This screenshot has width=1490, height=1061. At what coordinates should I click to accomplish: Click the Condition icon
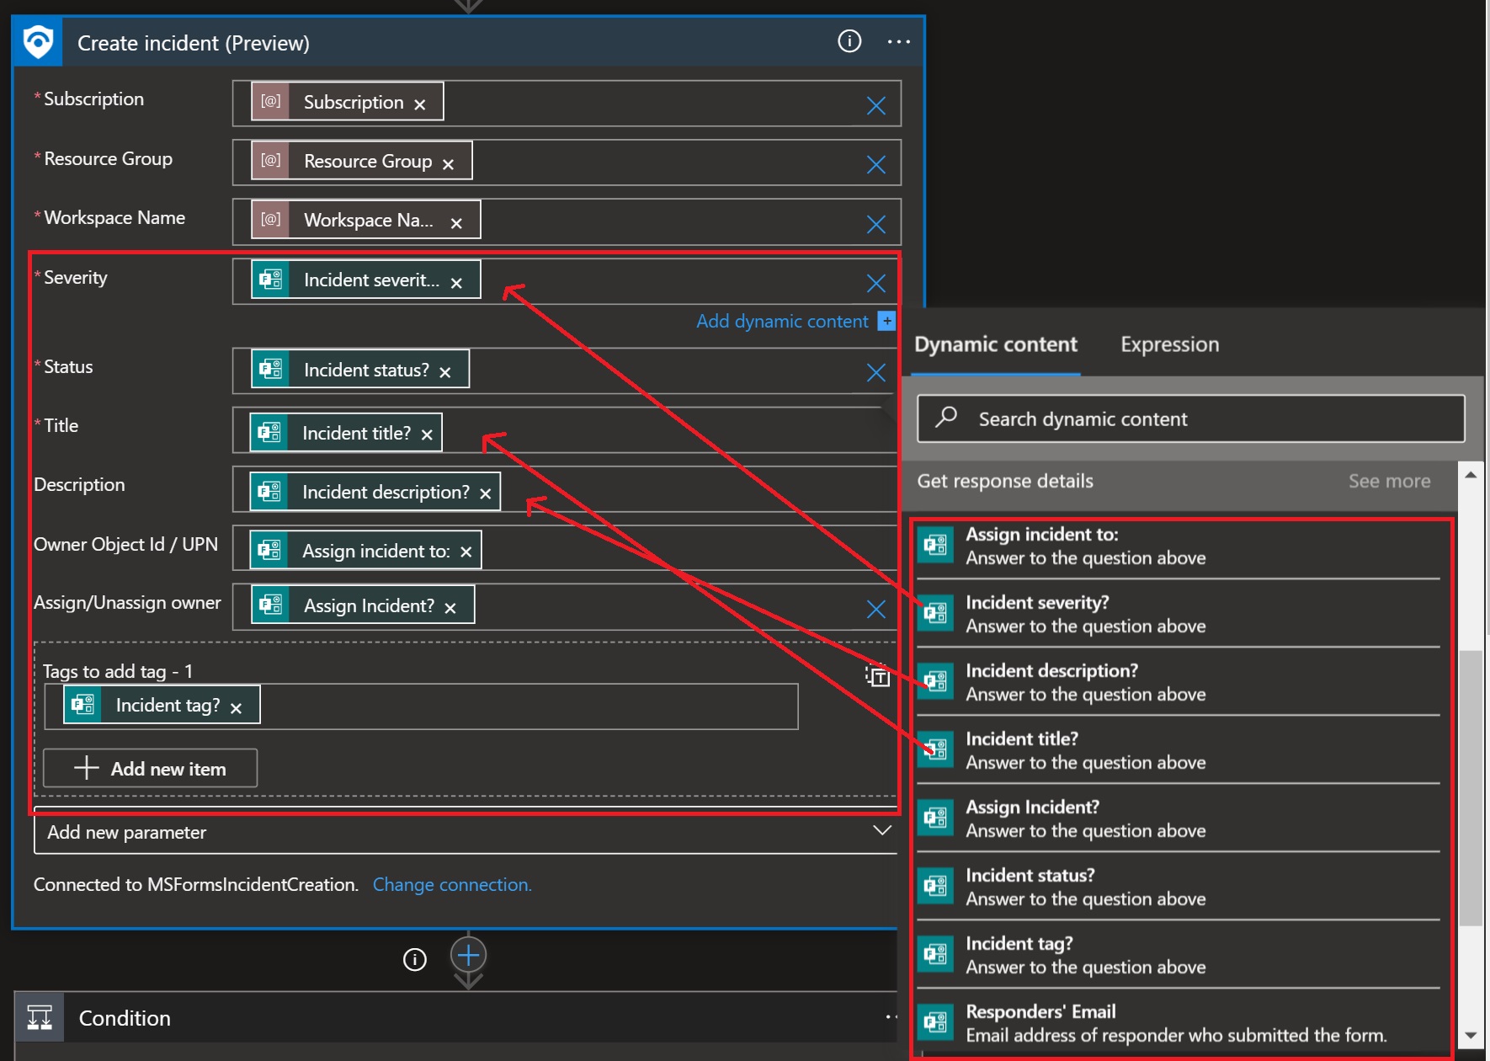[x=40, y=1017]
